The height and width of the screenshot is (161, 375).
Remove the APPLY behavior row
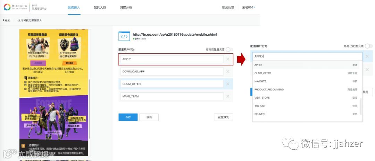pos(228,59)
